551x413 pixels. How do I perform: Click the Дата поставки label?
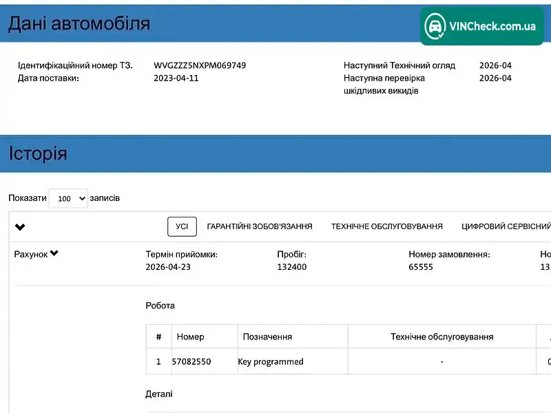[48, 78]
